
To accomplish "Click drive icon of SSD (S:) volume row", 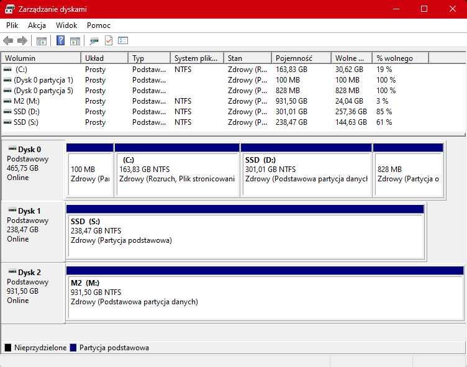I will [7, 122].
